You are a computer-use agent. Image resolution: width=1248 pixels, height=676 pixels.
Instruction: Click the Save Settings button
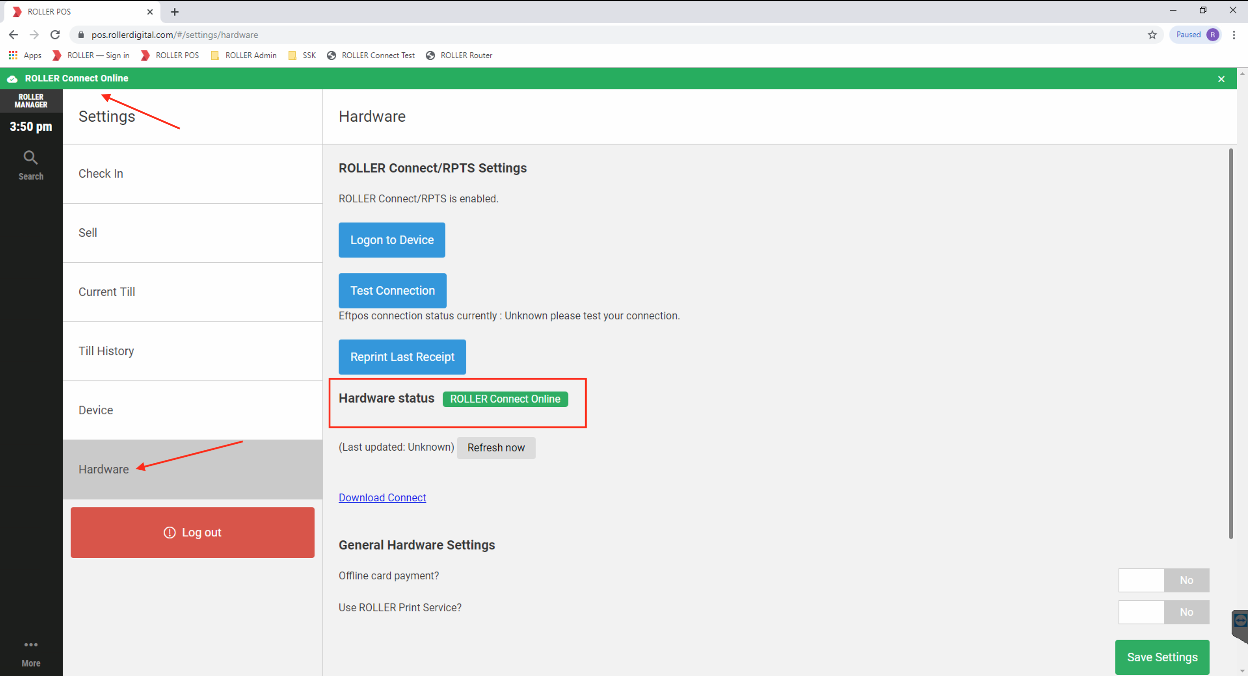tap(1162, 657)
